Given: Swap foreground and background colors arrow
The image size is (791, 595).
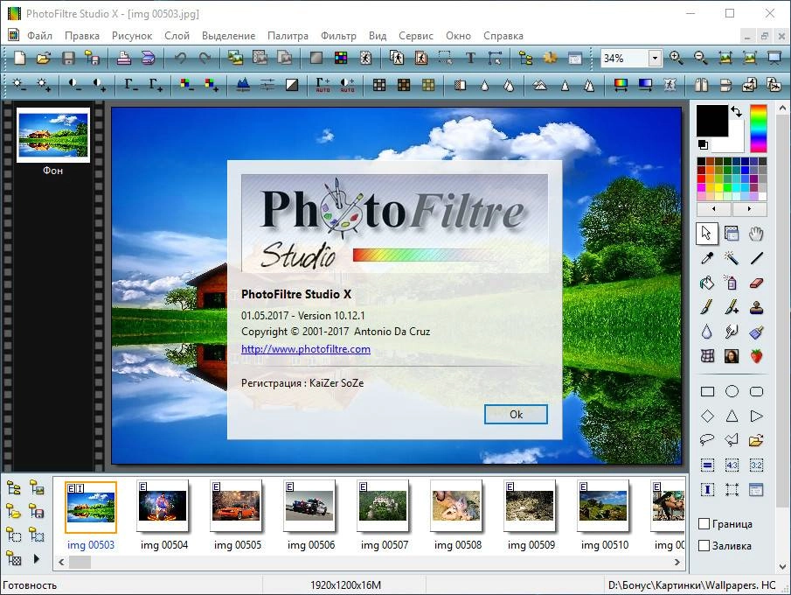Looking at the screenshot, I should tap(737, 112).
